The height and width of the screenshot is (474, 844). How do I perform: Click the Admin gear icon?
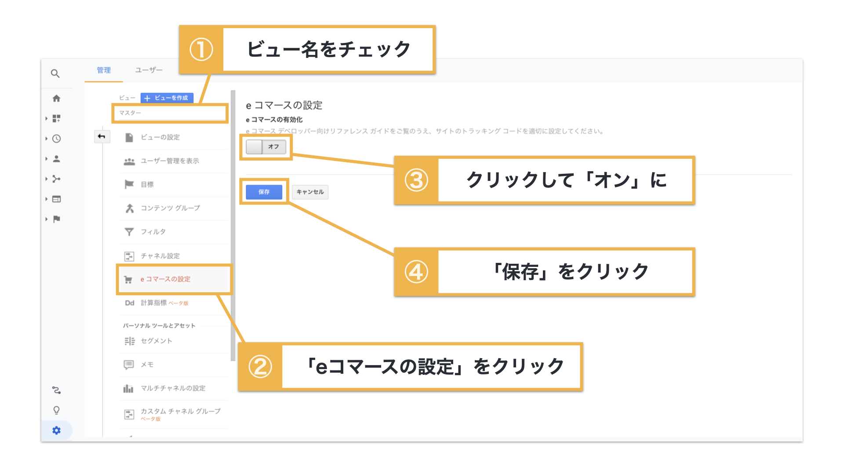tap(56, 431)
